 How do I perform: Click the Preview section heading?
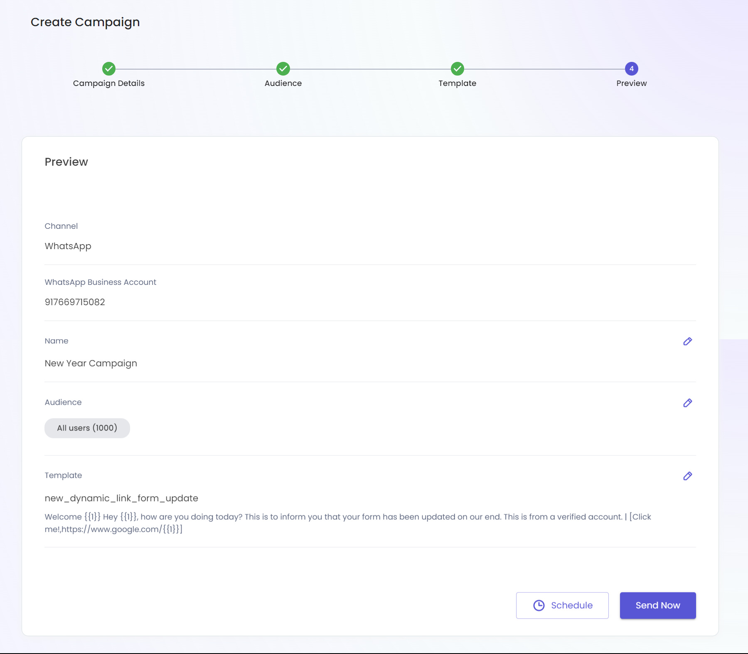[x=66, y=162]
